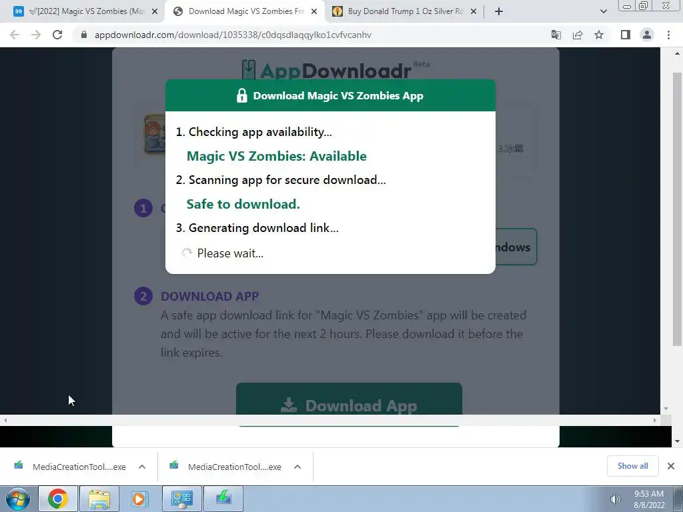This screenshot has height=512, width=683.
Task: Open a new browser tab
Action: coord(499,11)
